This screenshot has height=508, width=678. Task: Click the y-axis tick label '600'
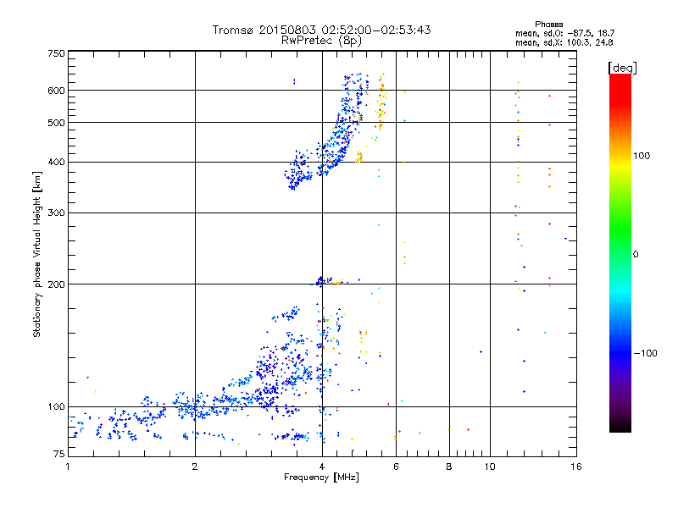click(x=56, y=91)
